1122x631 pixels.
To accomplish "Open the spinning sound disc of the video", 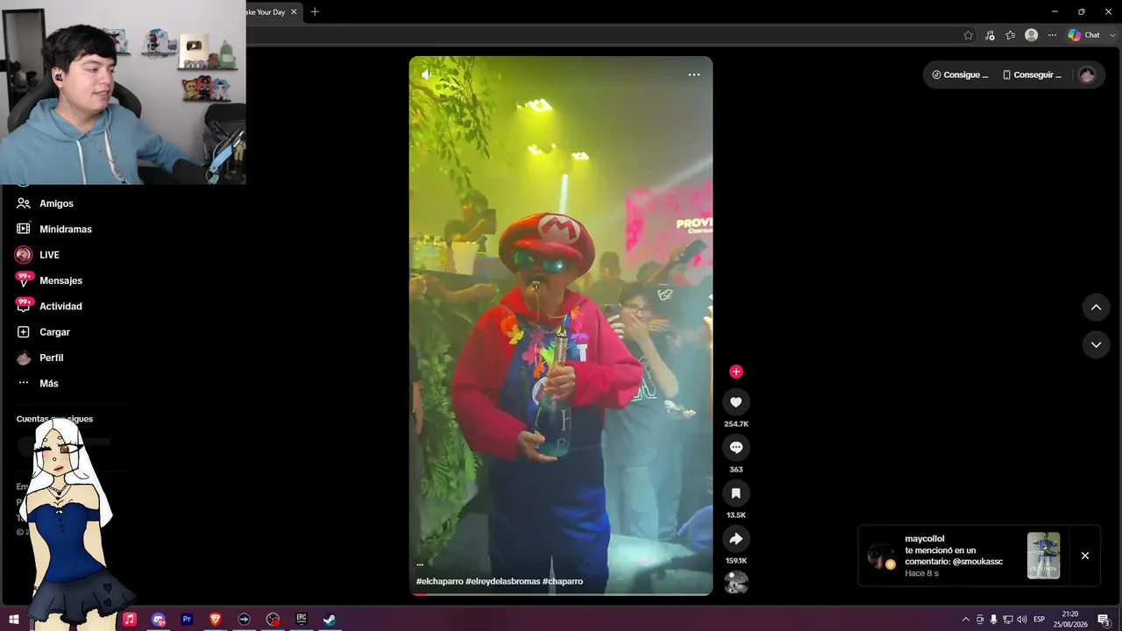I will pos(736,583).
